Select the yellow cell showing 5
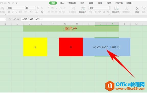 click(35, 47)
